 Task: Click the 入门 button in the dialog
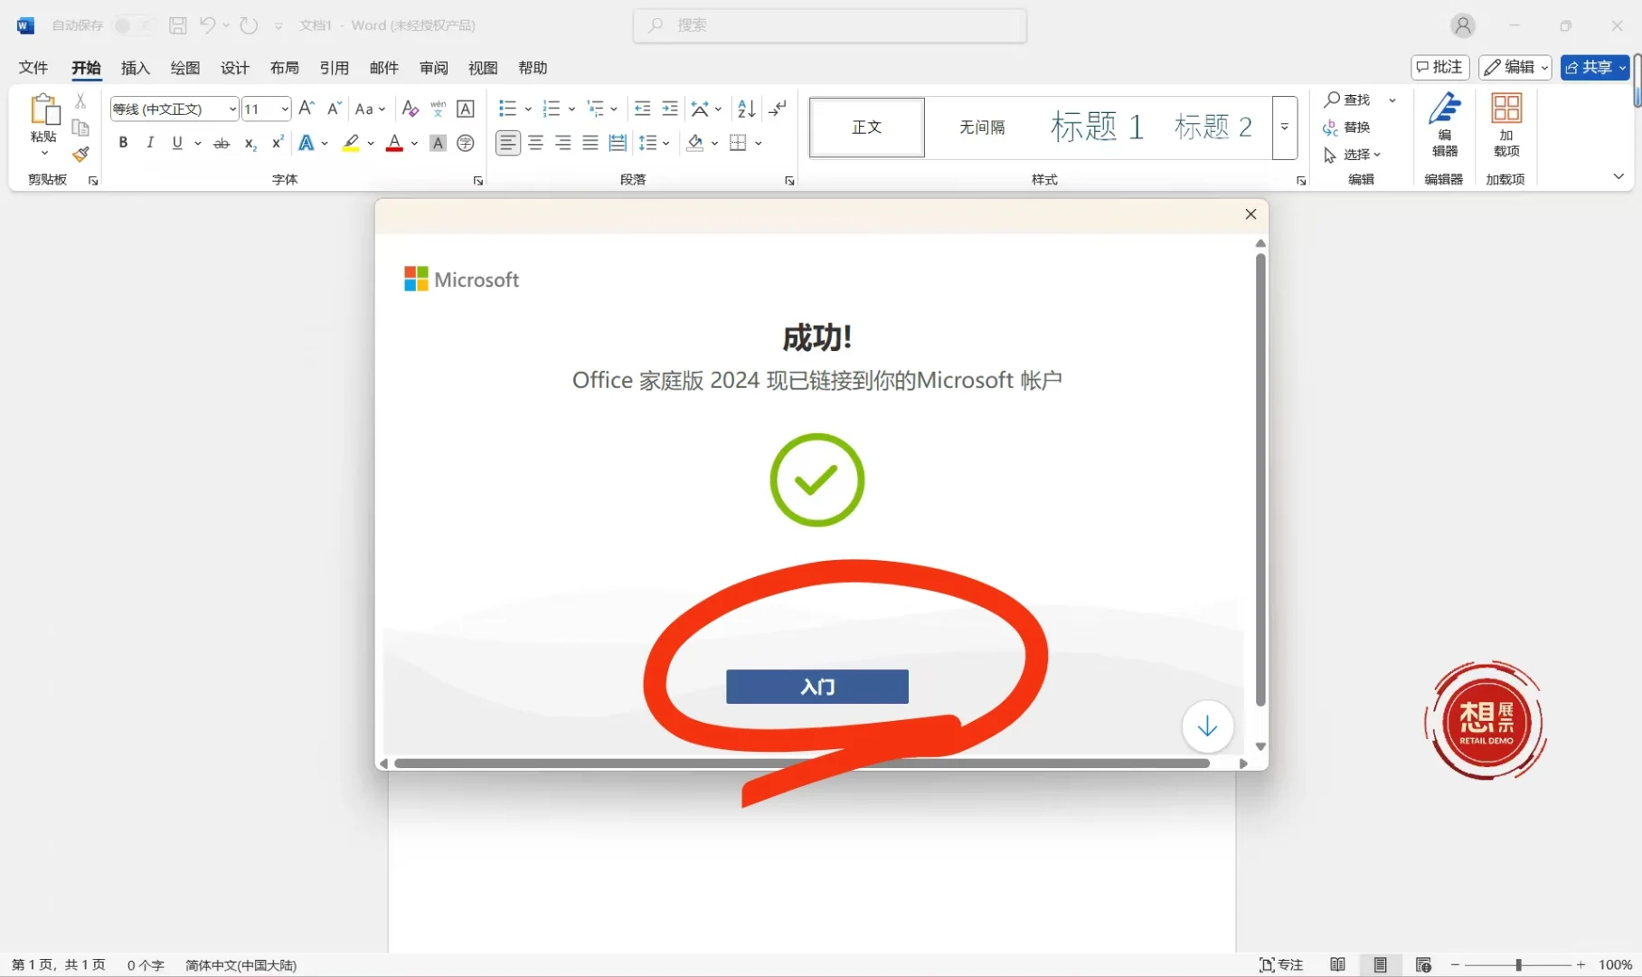pos(816,687)
